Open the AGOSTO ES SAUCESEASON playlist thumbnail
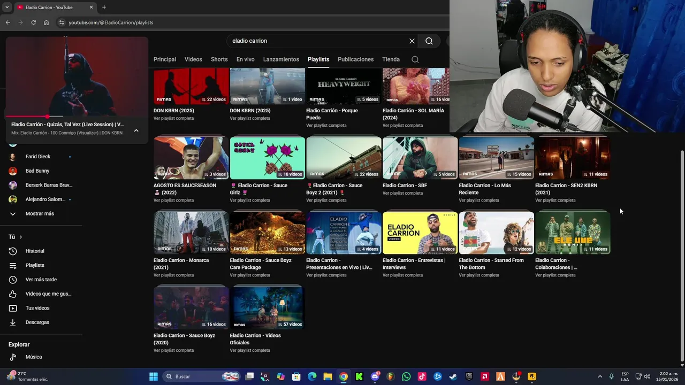 coord(191,158)
